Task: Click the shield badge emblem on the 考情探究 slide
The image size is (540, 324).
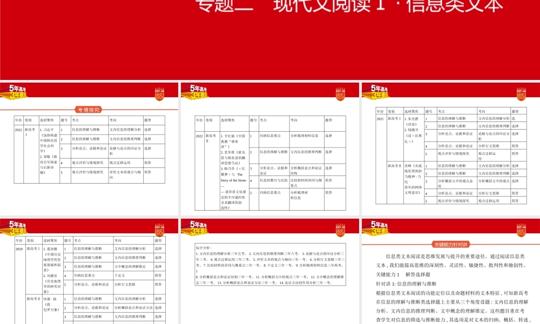Action: coord(160,94)
